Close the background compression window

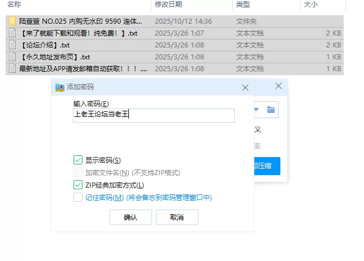(278, 86)
